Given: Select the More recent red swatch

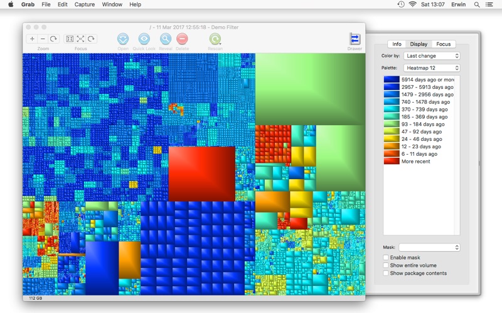Looking at the screenshot, I should (x=392, y=162).
